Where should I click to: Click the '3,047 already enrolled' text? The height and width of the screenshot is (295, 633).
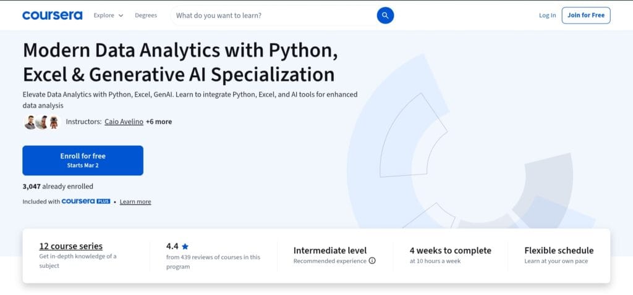57,186
